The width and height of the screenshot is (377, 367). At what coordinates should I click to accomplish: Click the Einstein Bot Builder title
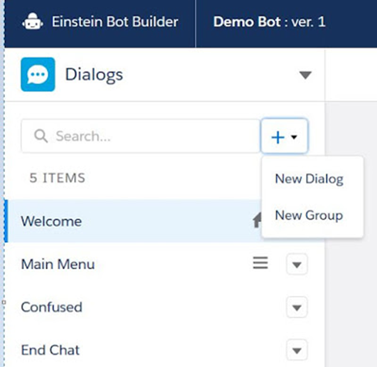115,22
